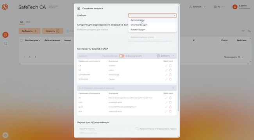Change Показывать rows-per-page dropdown

click(241, 57)
